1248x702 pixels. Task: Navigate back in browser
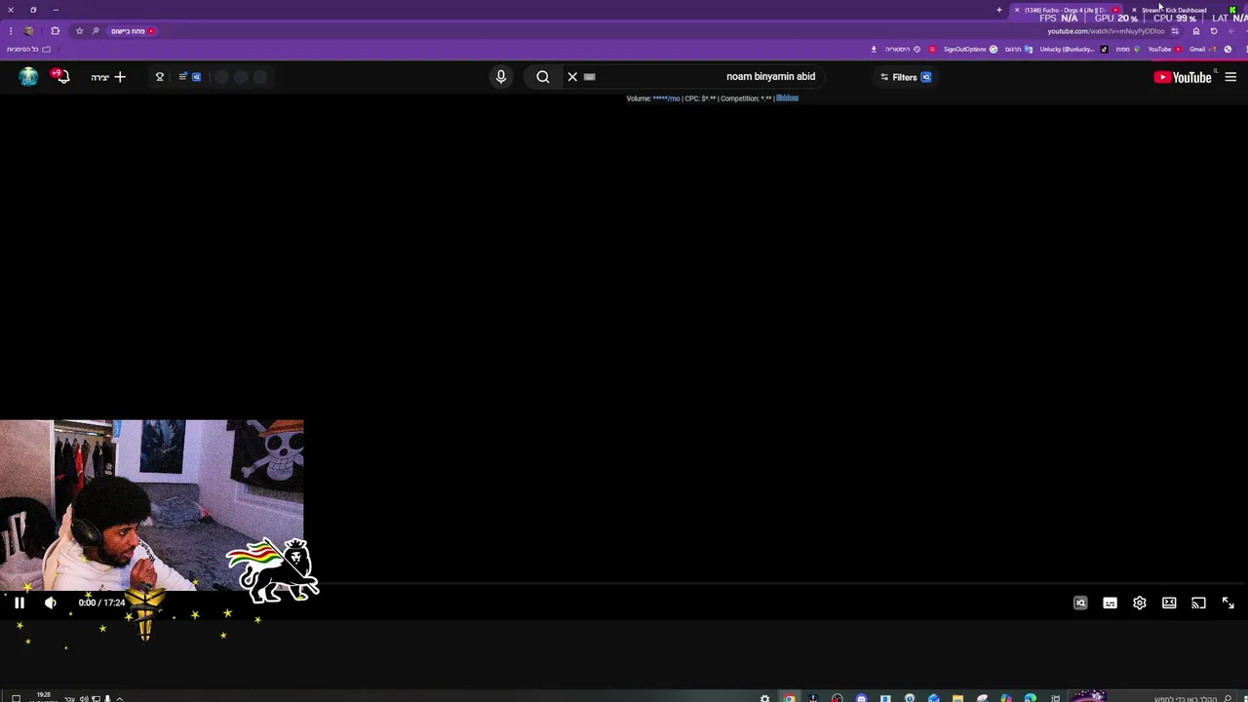pos(1231,31)
